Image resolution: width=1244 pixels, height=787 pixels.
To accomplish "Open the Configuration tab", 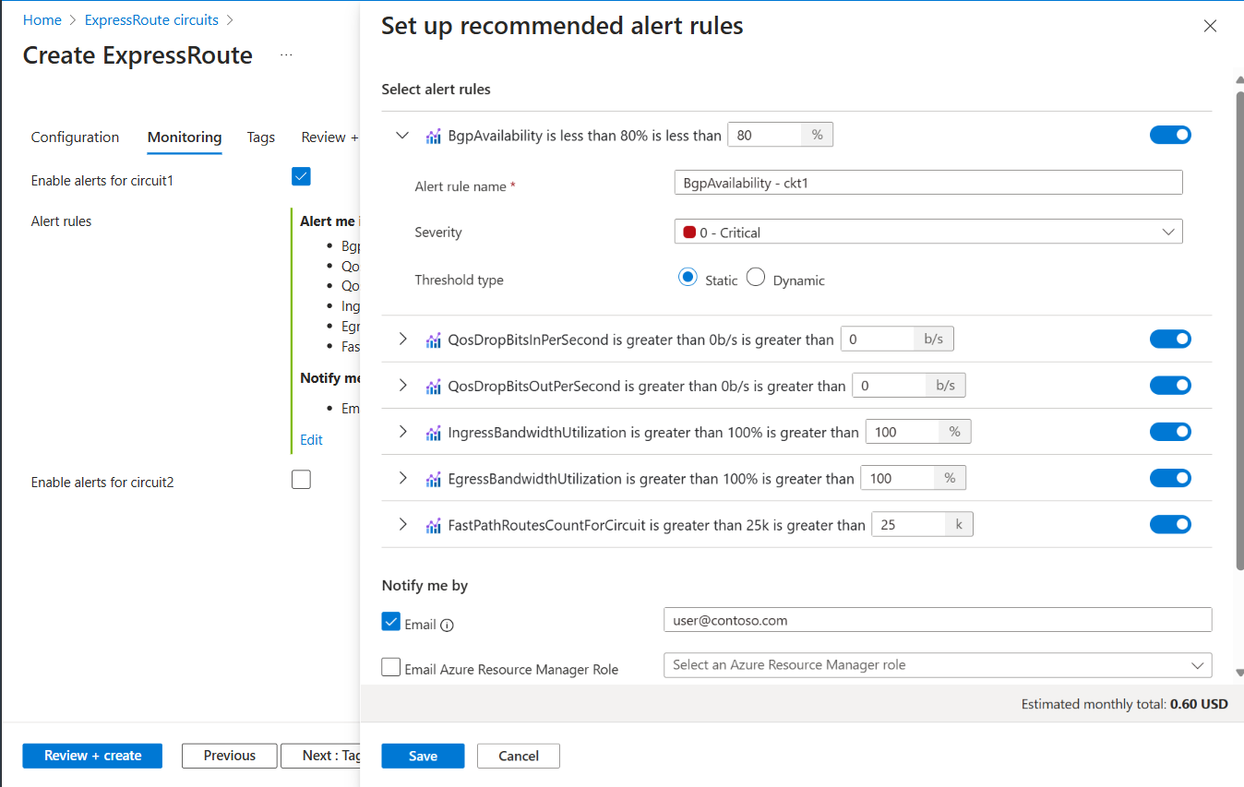I will click(x=75, y=137).
